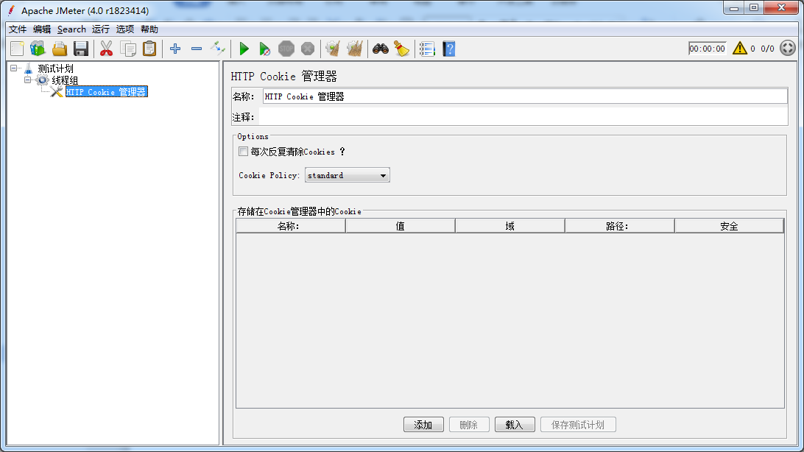Select the 测试计划 tree label
This screenshot has width=804, height=452.
(x=55, y=68)
